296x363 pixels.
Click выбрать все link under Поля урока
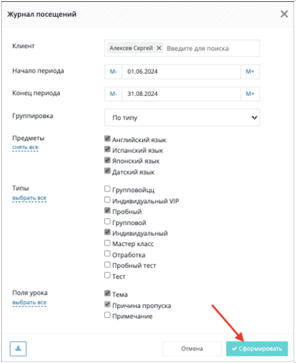pos(30,303)
